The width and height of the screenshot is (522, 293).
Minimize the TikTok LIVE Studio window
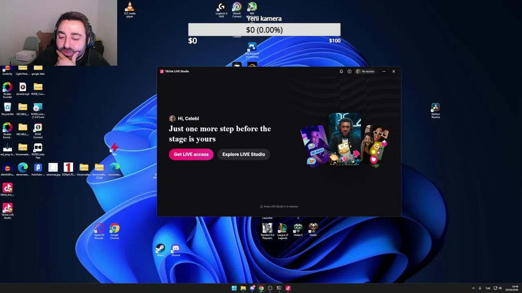pyautogui.click(x=384, y=71)
